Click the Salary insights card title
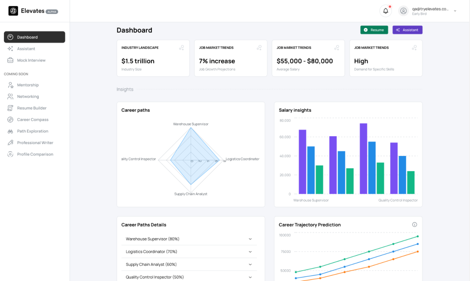Screen dimensions: 470x281 (295, 110)
